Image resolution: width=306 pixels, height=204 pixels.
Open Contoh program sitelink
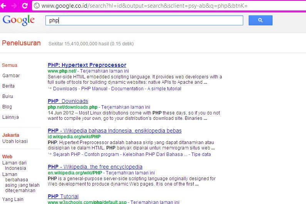tap(102, 154)
